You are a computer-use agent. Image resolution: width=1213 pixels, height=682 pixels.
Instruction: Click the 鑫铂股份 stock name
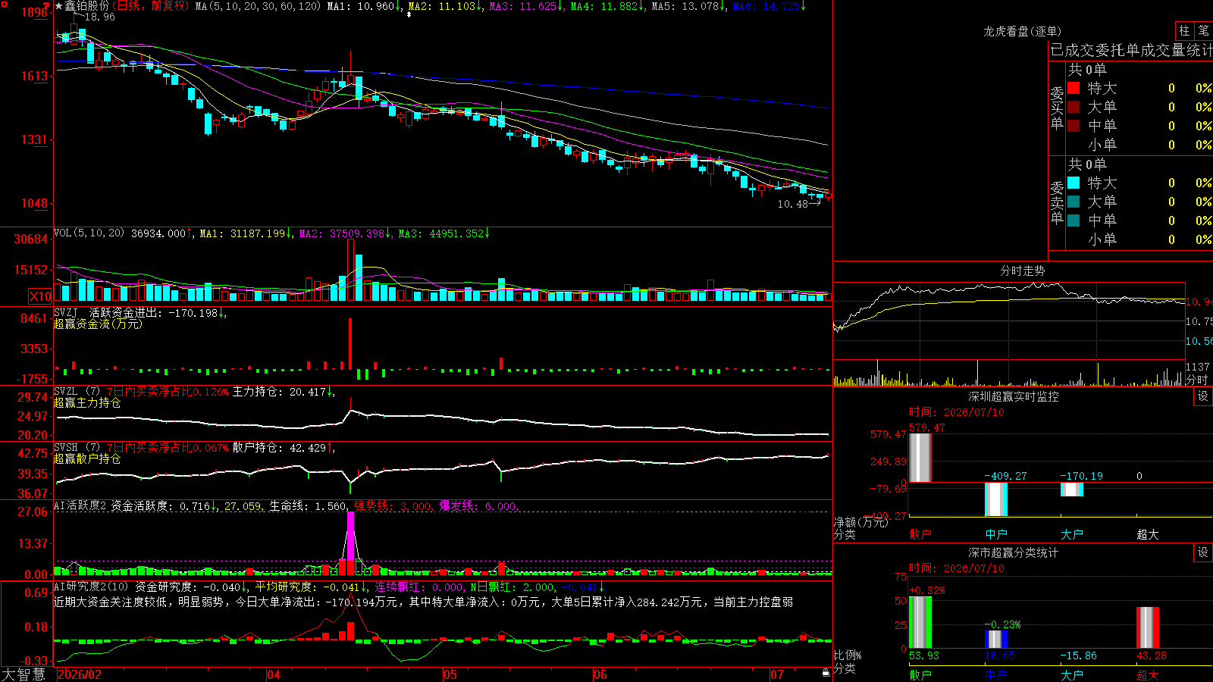tap(87, 6)
